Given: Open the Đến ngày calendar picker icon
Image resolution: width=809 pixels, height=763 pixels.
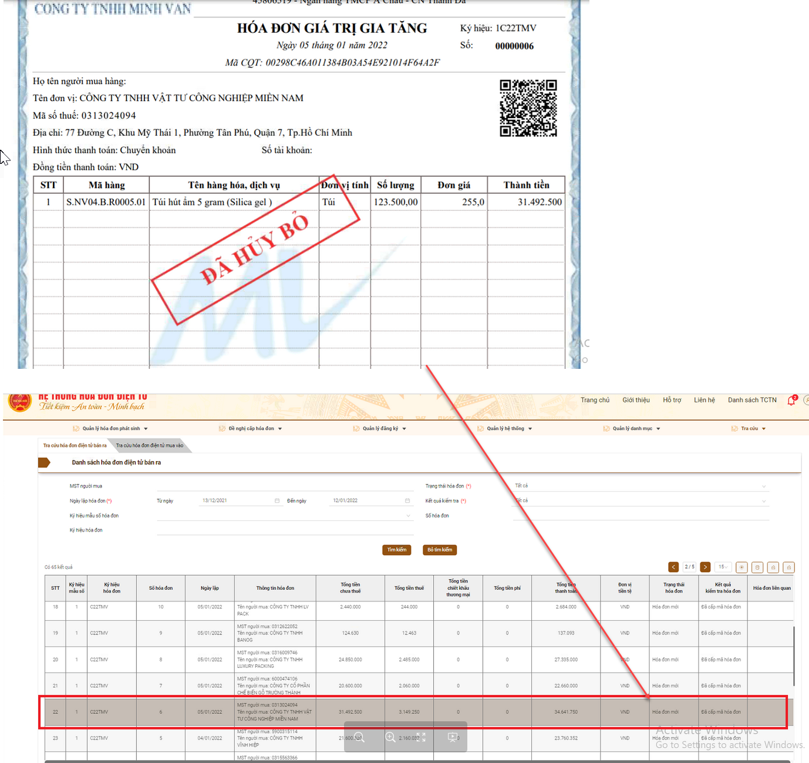Looking at the screenshot, I should [x=407, y=501].
